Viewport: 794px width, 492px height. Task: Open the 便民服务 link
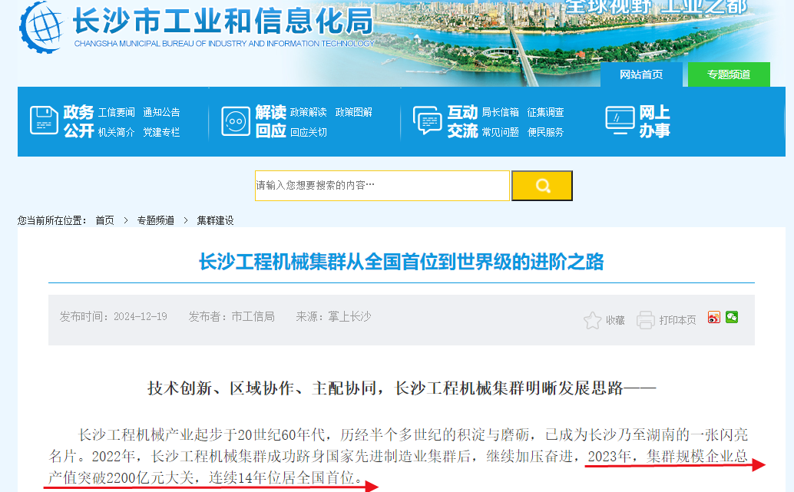click(x=545, y=132)
